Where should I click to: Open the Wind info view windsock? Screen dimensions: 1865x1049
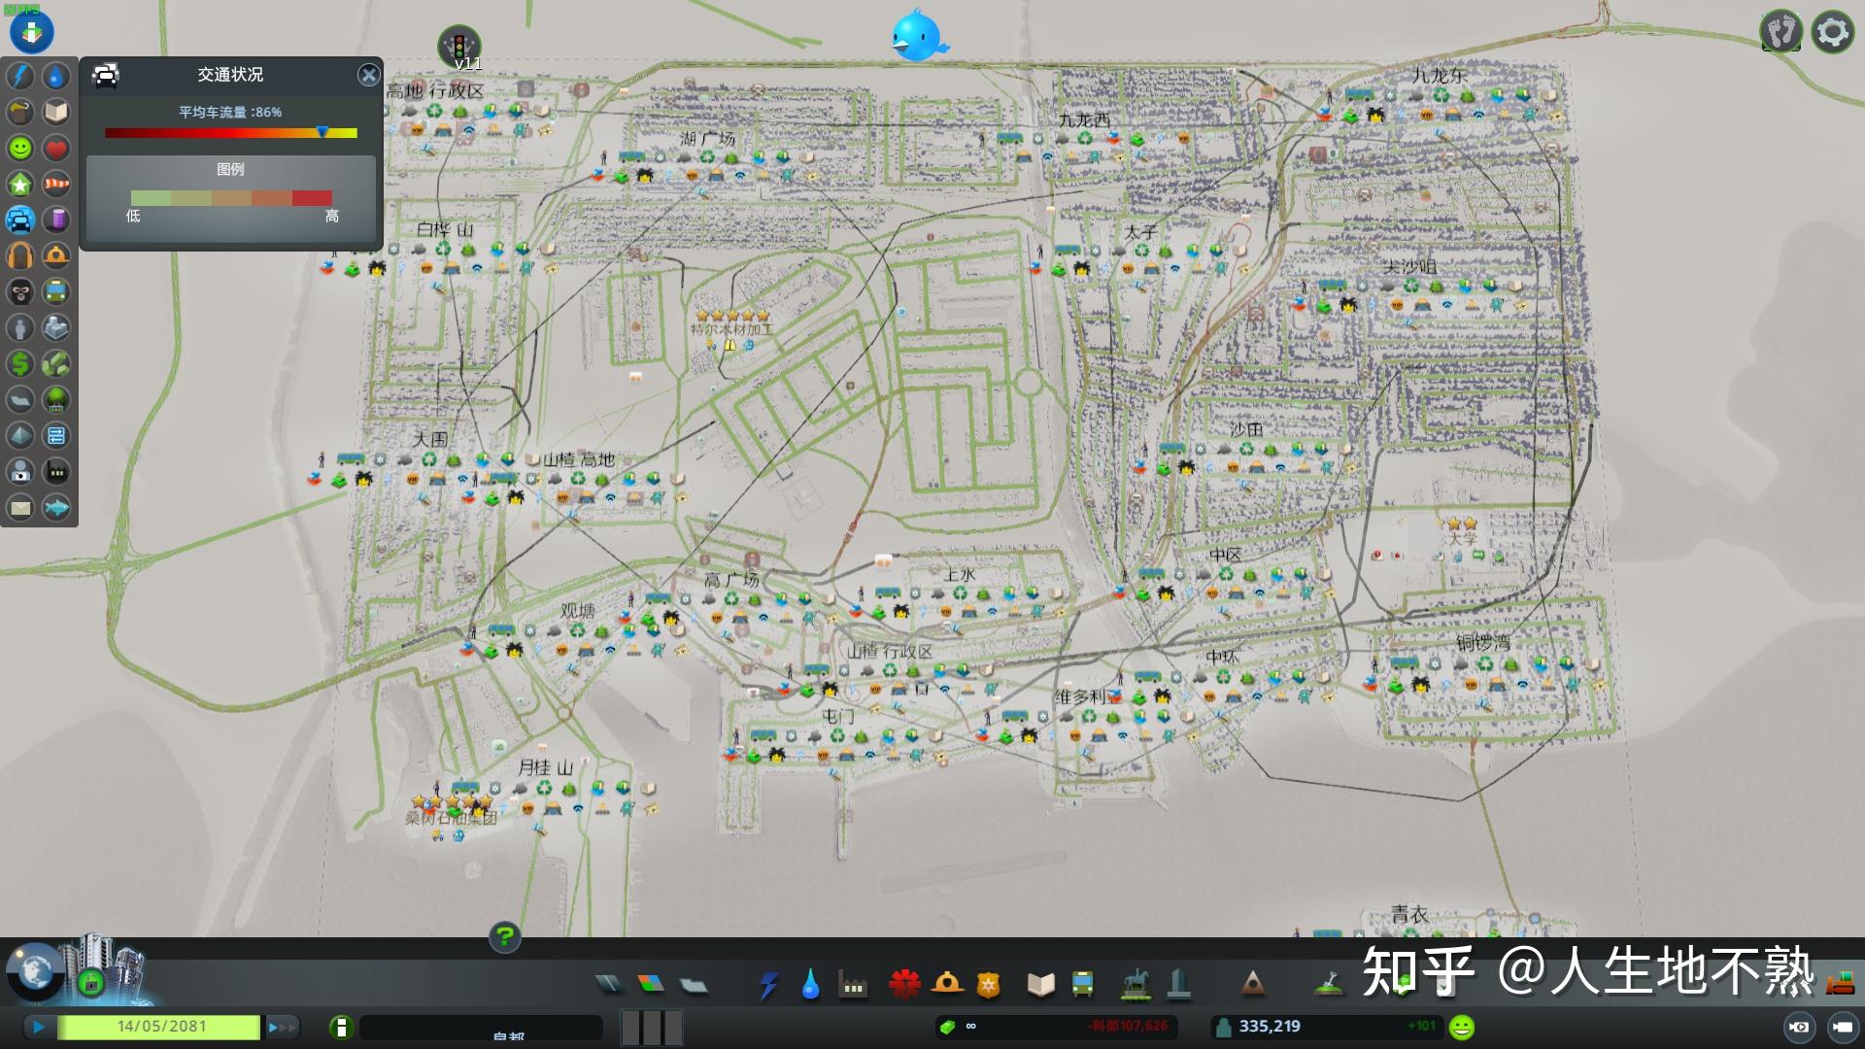pyautogui.click(x=56, y=184)
